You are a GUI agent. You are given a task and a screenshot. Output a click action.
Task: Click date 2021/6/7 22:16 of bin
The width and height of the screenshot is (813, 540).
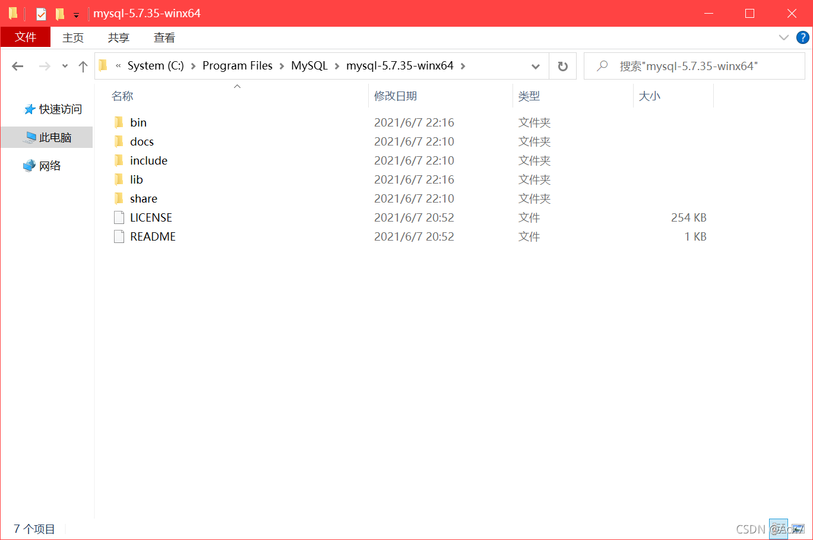click(414, 122)
